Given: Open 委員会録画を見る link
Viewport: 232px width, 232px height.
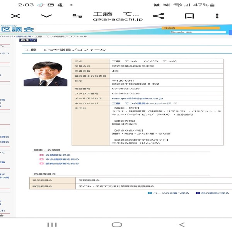Looking at the screenshot, I should tap(62, 164).
